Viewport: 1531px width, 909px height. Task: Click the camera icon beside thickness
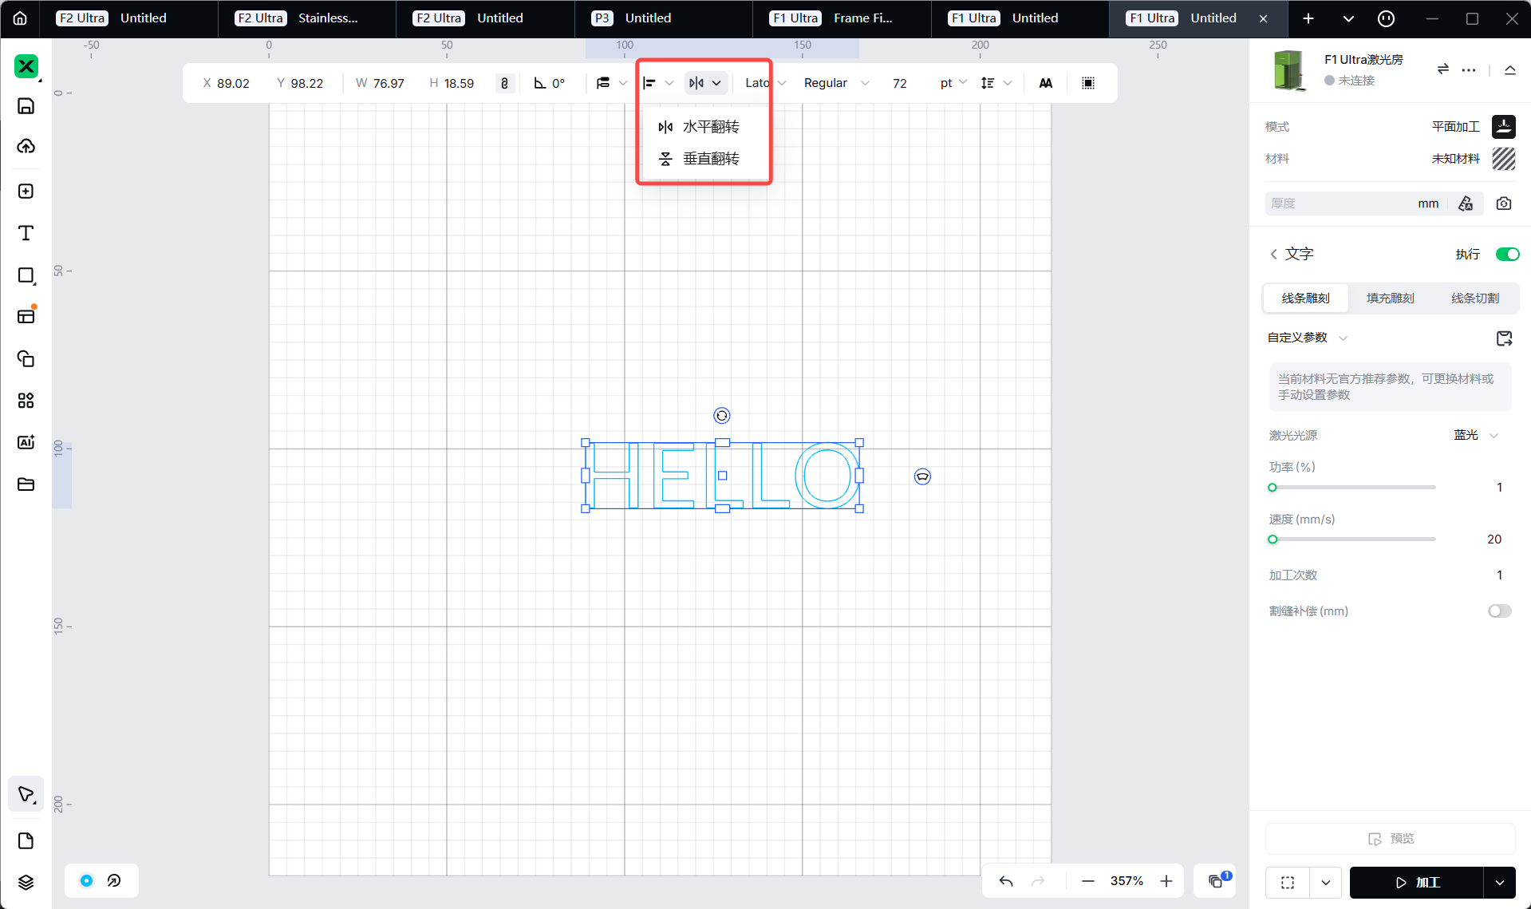pos(1503,204)
